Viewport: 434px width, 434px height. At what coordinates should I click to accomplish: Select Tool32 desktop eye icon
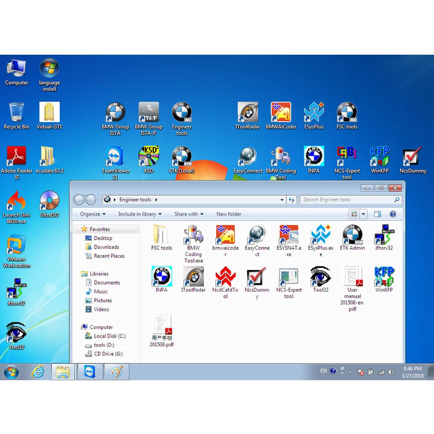click(16, 336)
